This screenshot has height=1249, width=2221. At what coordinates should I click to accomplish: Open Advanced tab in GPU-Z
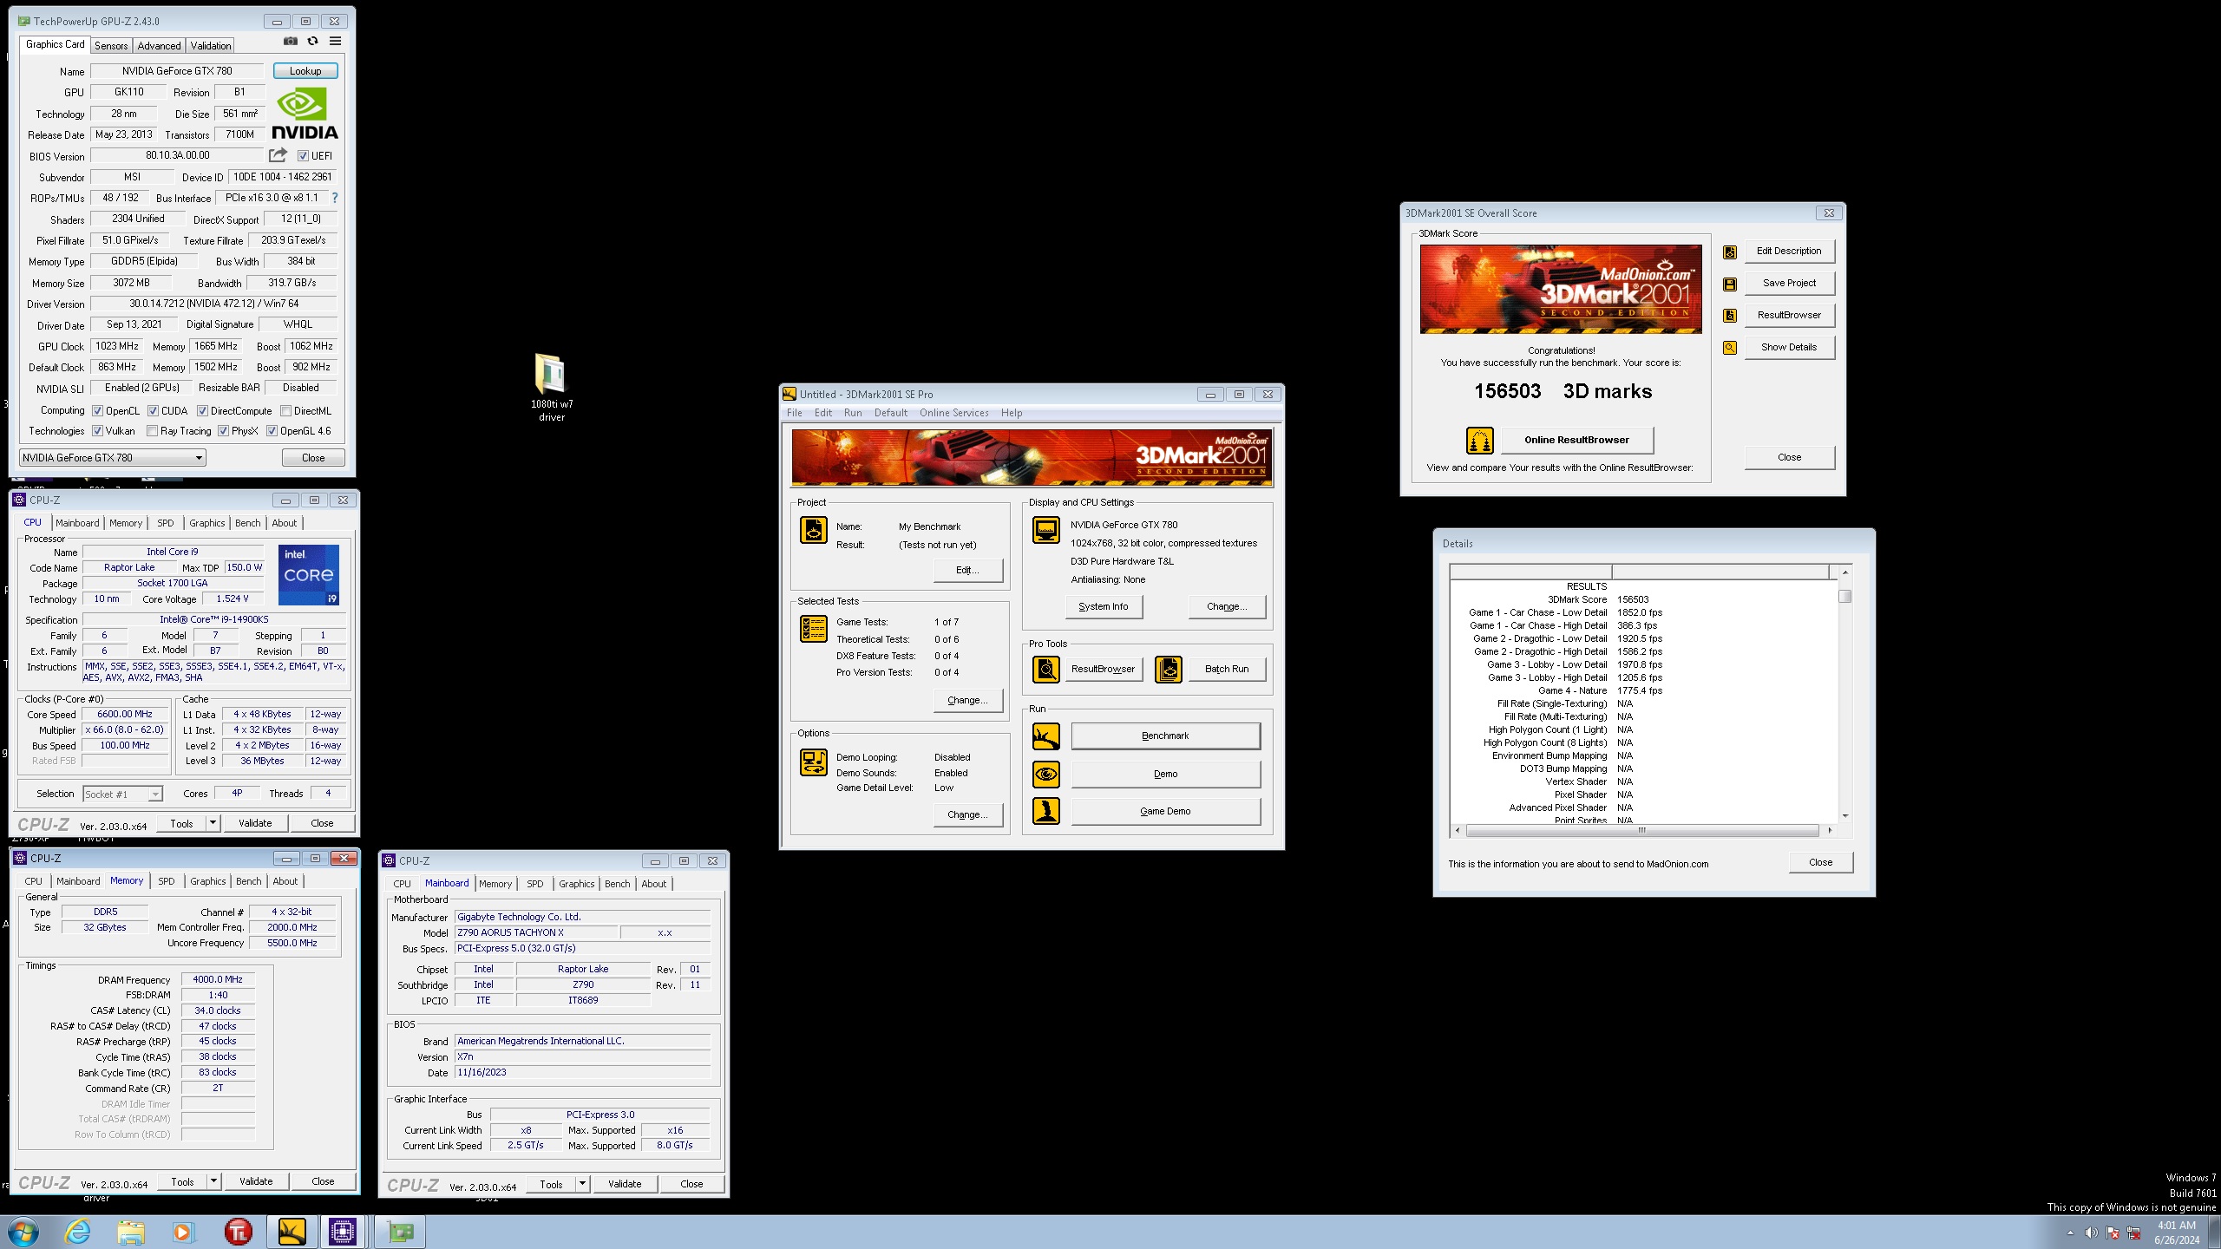[159, 46]
